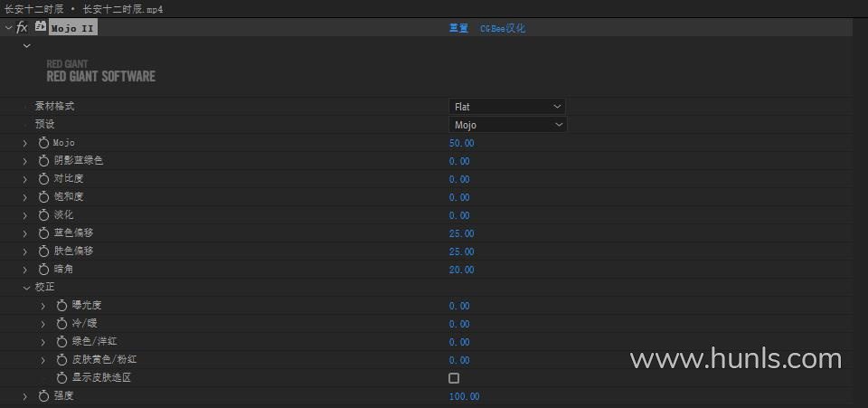Screen dimensions: 868x408
Task: Collapse the Red Giant logo section chevron
Action: click(26, 45)
